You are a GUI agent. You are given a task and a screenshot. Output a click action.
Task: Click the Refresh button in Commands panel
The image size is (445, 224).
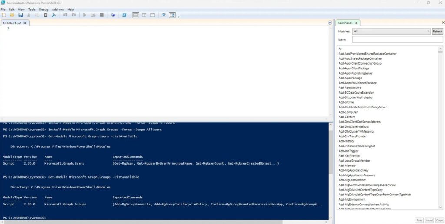(x=437, y=31)
